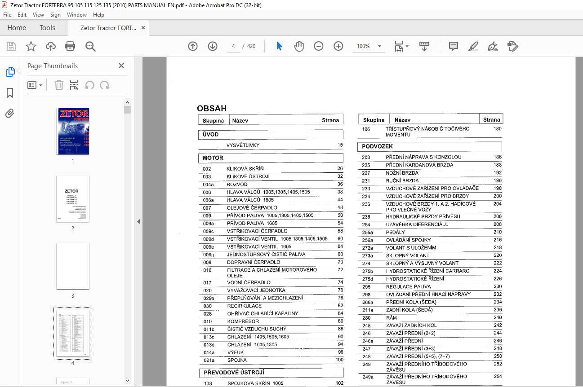Close the Page Thumbnails panel
This screenshot has width=583, height=387.
(x=121, y=66)
